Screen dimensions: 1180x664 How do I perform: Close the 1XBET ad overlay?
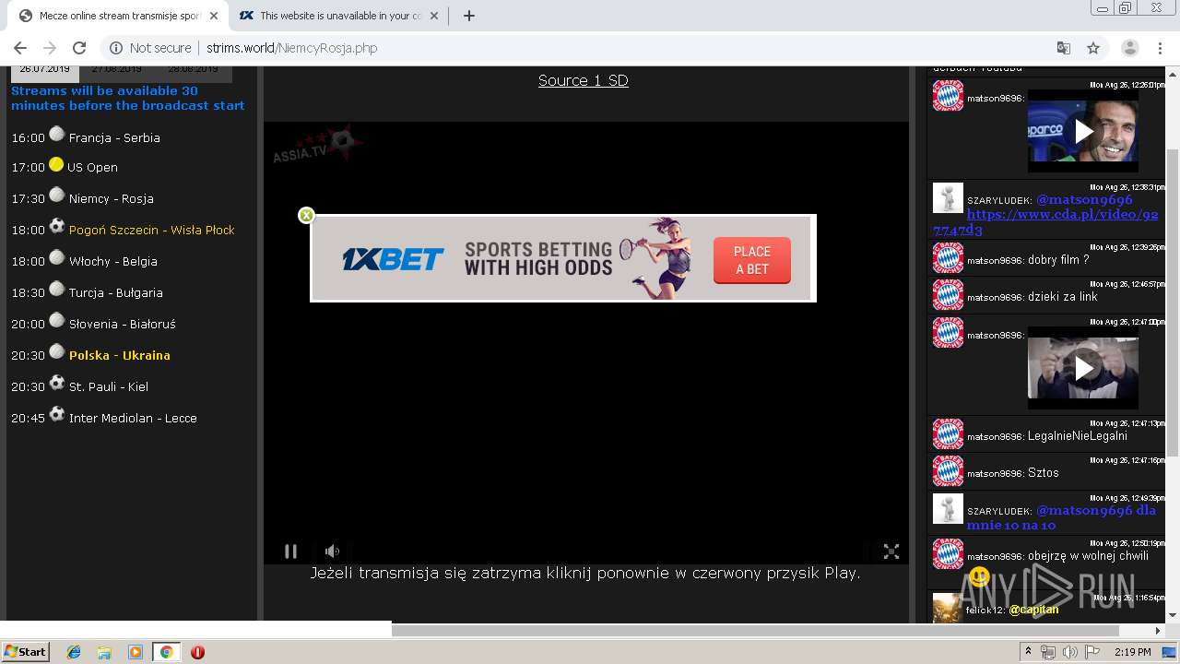click(306, 215)
